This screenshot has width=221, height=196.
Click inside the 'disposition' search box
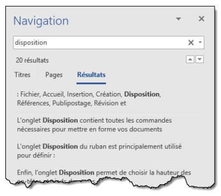pos(100,42)
